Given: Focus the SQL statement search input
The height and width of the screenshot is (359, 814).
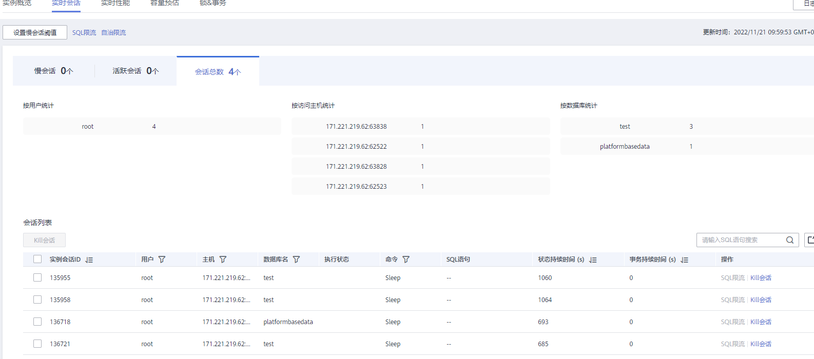Looking at the screenshot, I should point(739,240).
